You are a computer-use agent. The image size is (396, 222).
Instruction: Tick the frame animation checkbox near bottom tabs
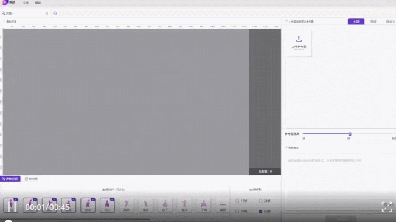point(26,179)
